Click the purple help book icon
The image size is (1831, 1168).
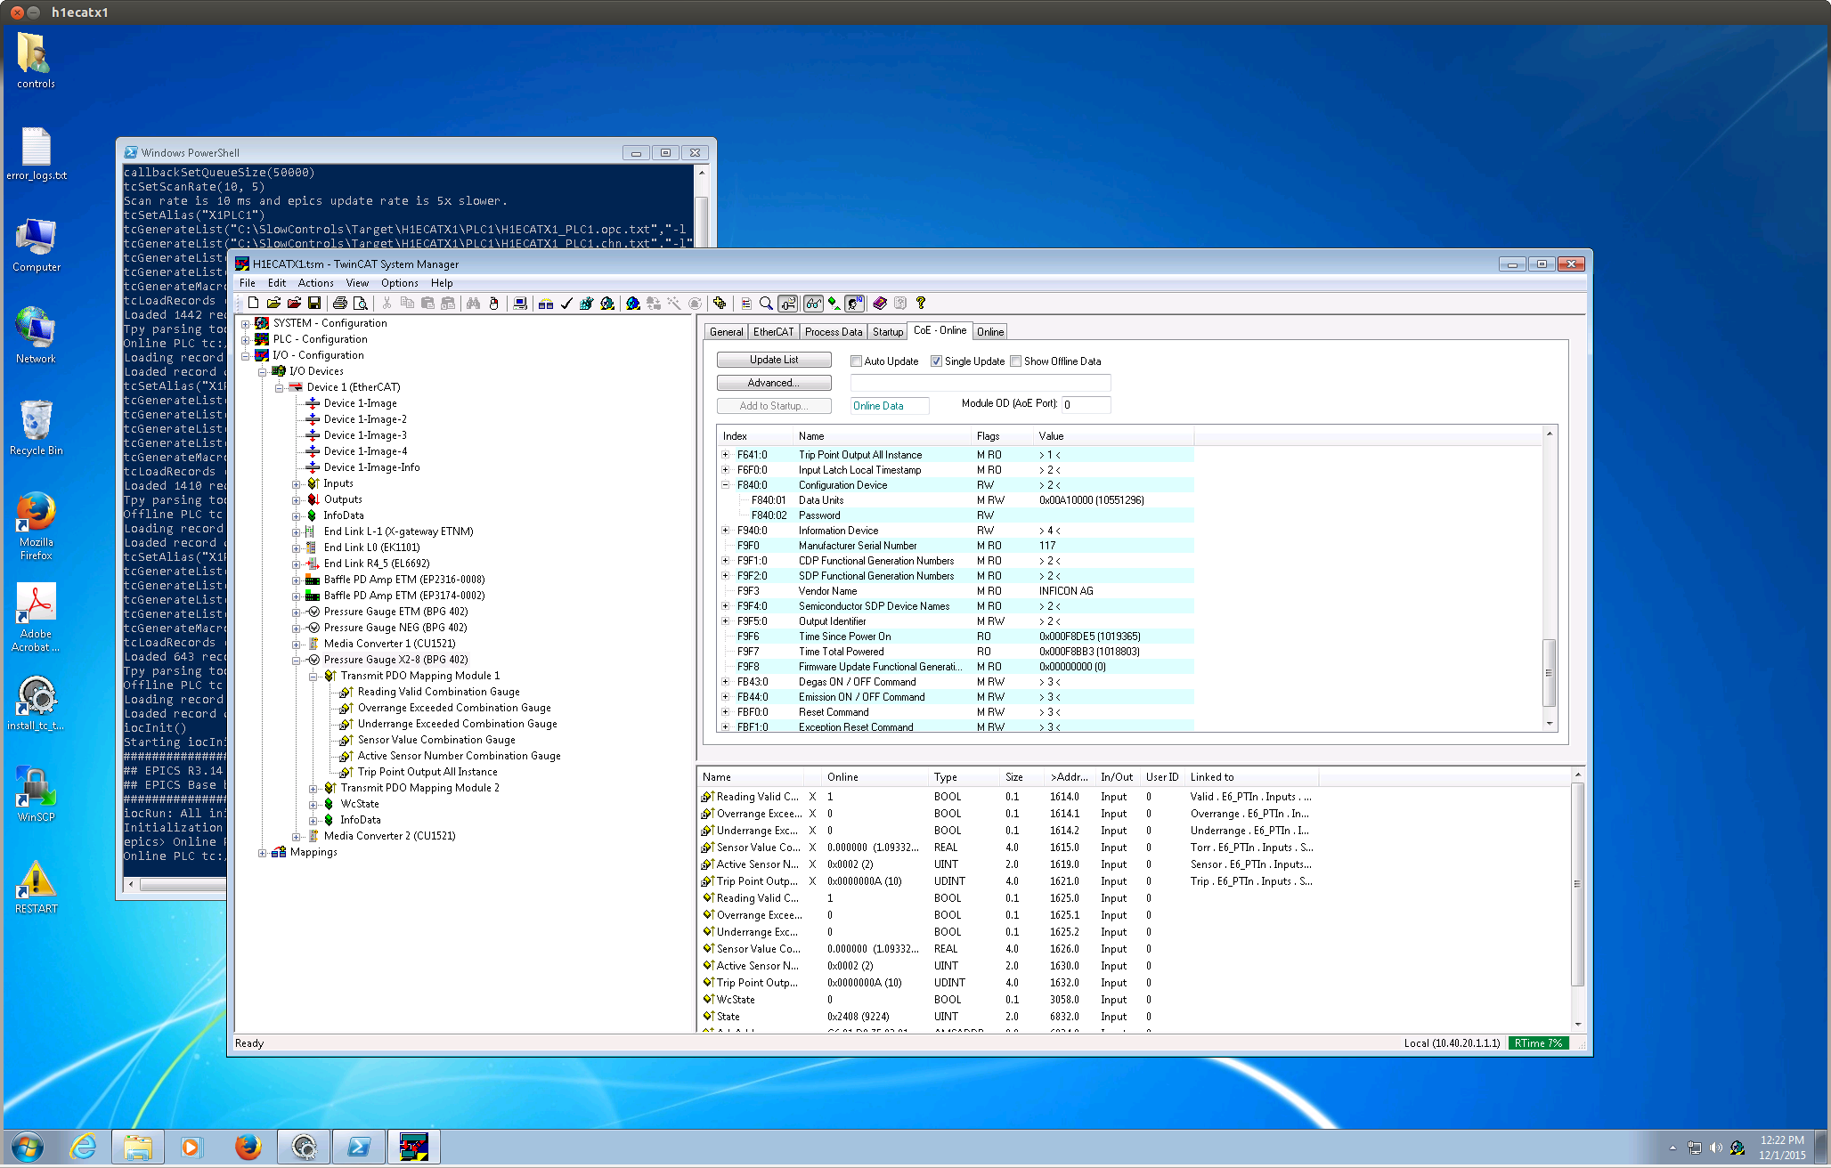(880, 304)
